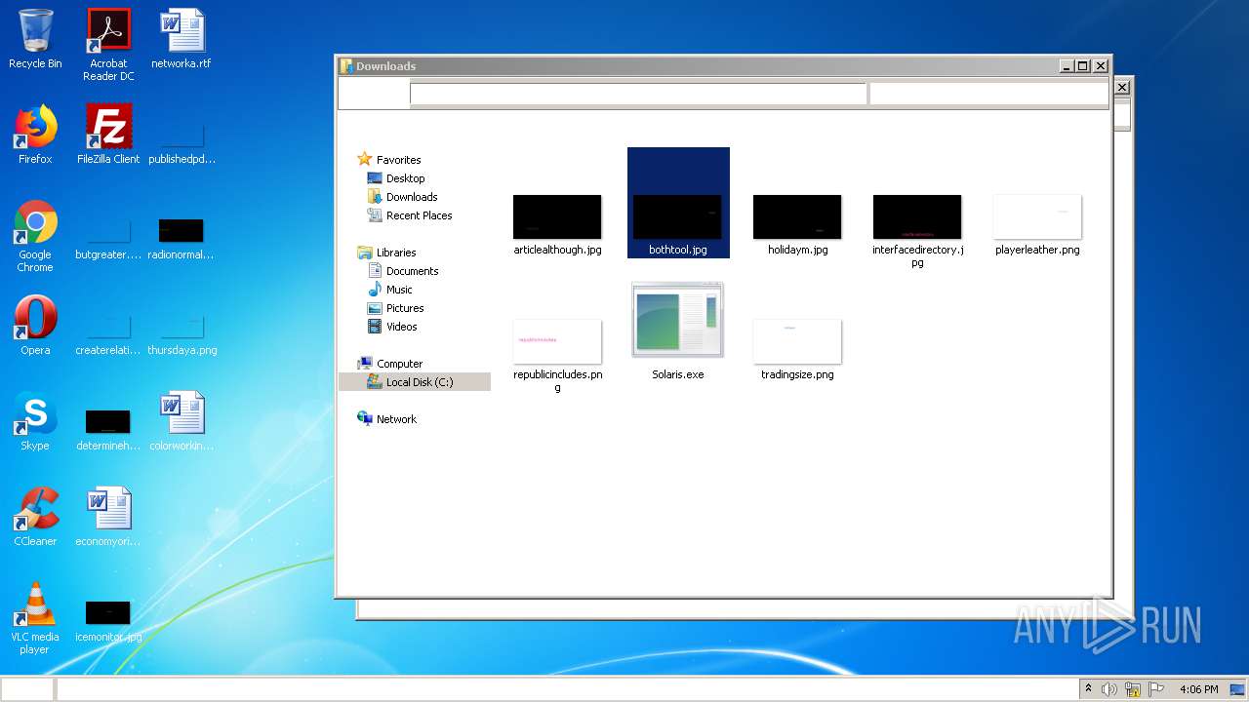Open Action Center flag icon

pos(1156,689)
